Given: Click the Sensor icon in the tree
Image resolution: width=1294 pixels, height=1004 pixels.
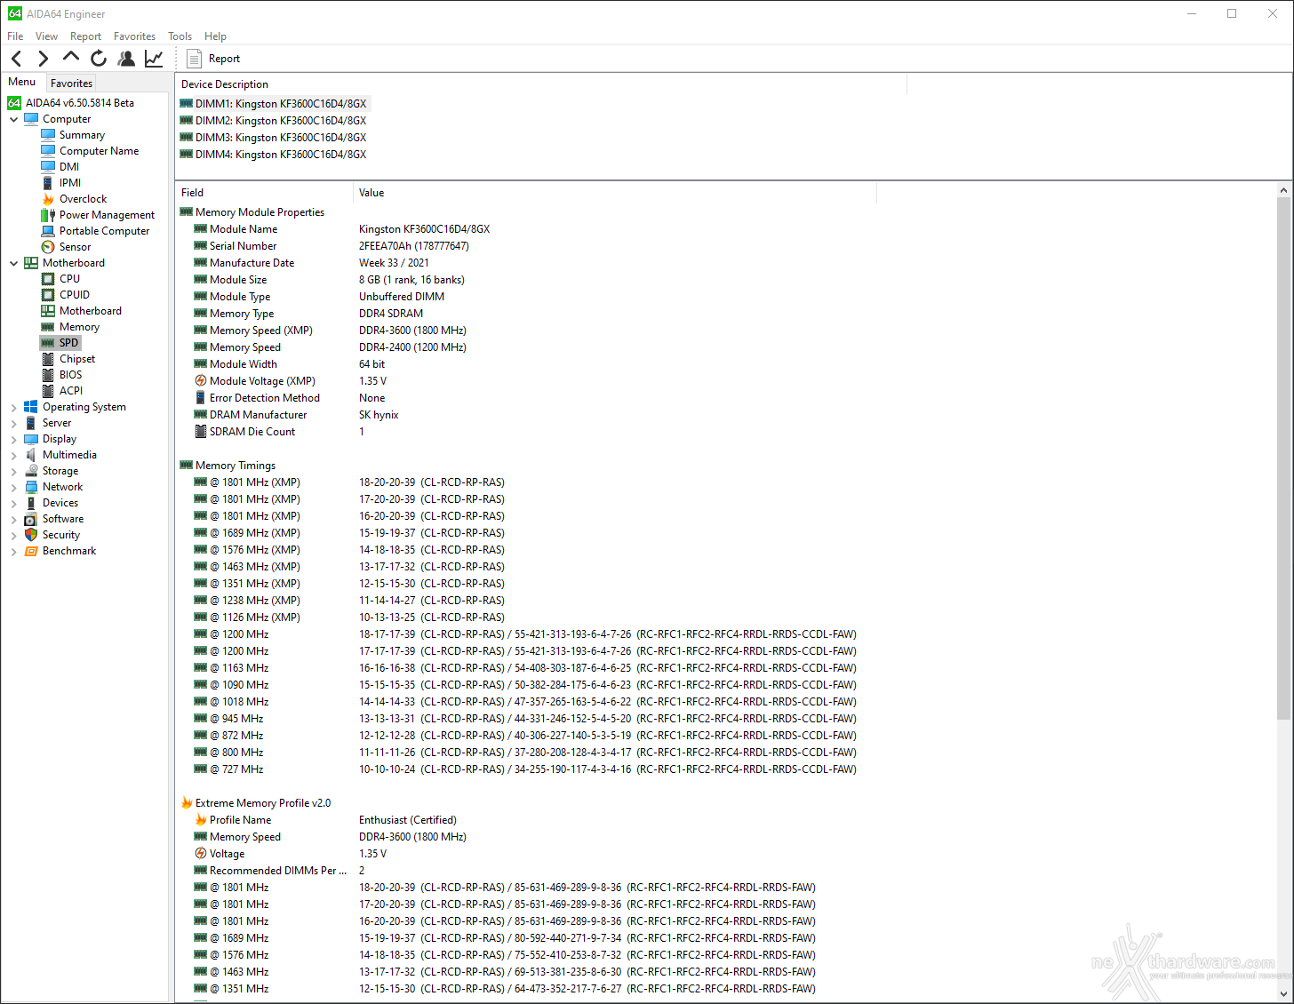Looking at the screenshot, I should (48, 247).
